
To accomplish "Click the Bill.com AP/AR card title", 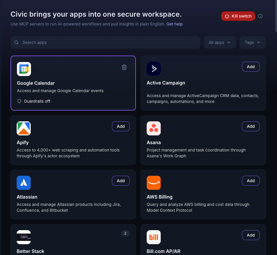I will tap(163, 251).
